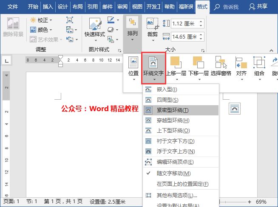This screenshot has height=207, width=278.
Task: Click Bring Forward (上移一层) icon
Action: [176, 62]
